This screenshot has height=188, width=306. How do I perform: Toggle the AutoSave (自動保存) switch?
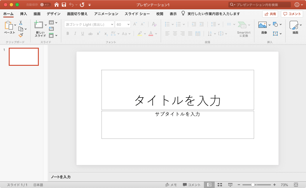[45, 5]
